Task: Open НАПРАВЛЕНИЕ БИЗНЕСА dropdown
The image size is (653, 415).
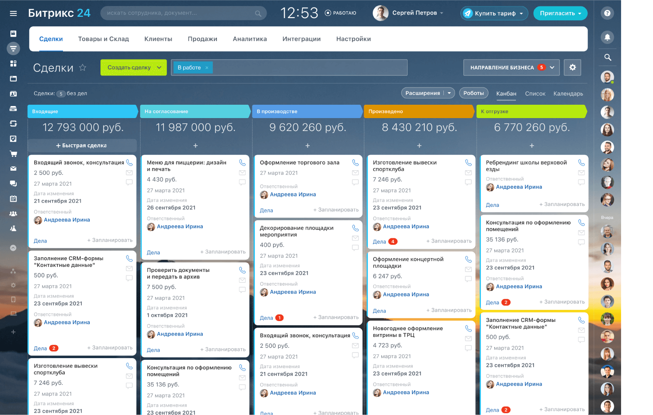Action: pyautogui.click(x=512, y=67)
